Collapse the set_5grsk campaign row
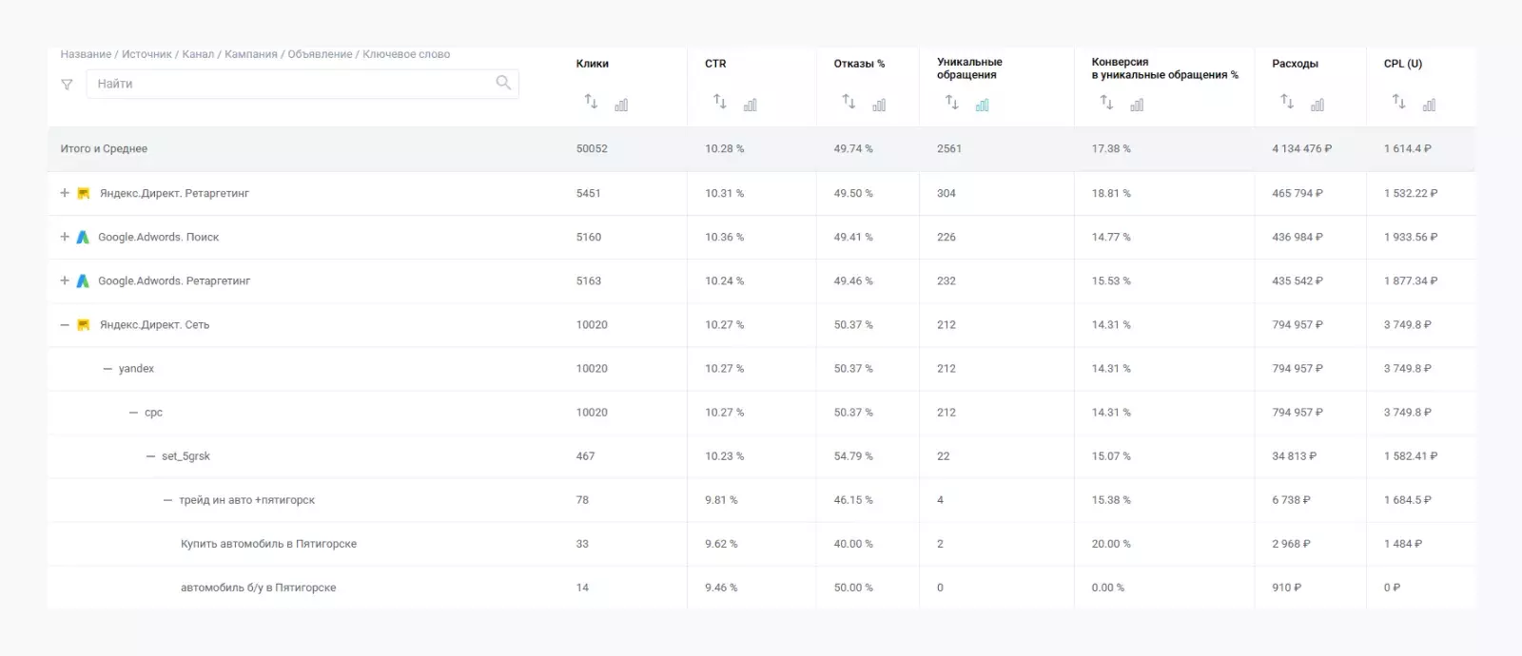Image resolution: width=1522 pixels, height=656 pixels. 150,456
